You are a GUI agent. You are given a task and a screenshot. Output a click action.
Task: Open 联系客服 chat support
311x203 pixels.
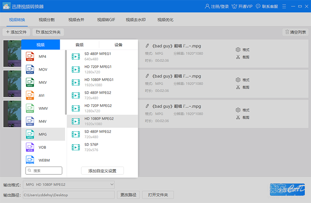pyautogui.click(x=267, y=6)
